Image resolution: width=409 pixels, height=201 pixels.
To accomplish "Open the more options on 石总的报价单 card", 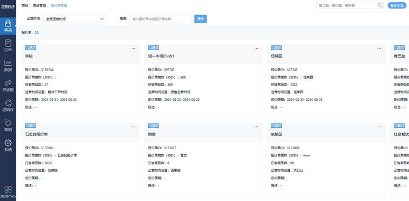I will point(133,127).
